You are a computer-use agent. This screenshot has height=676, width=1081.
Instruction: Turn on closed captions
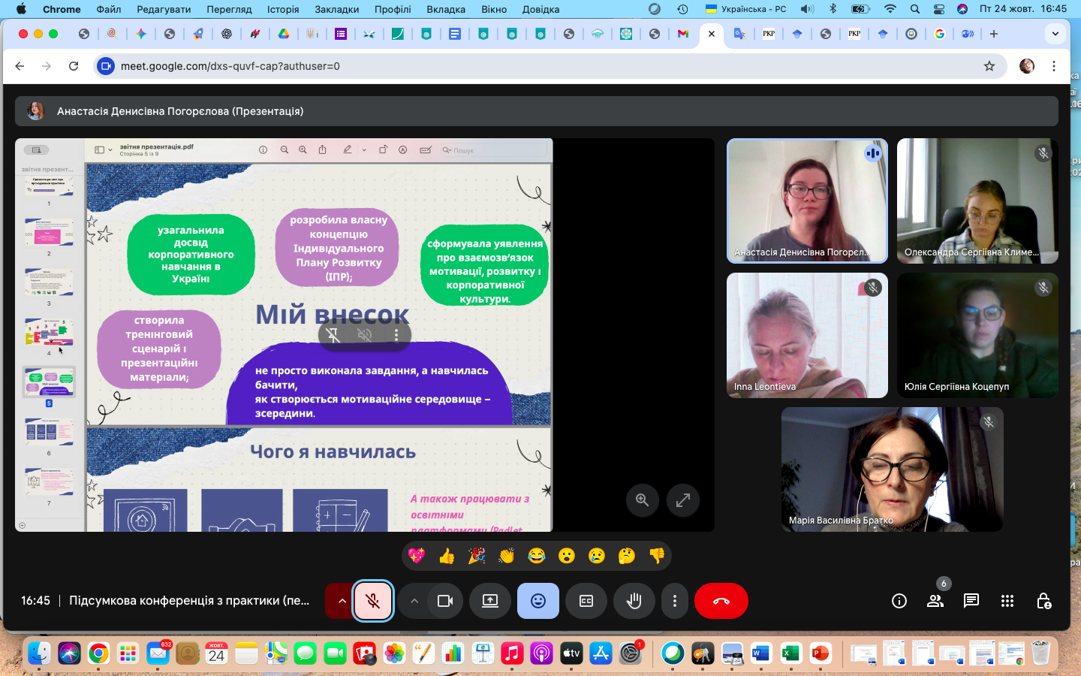tap(586, 601)
